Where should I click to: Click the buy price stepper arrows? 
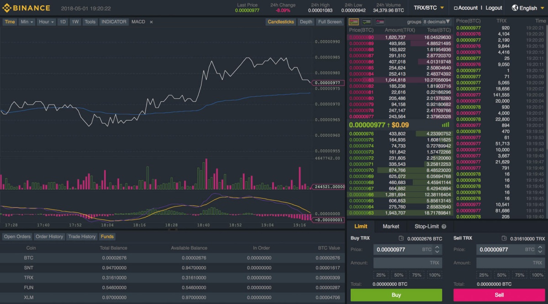pyautogui.click(x=437, y=250)
